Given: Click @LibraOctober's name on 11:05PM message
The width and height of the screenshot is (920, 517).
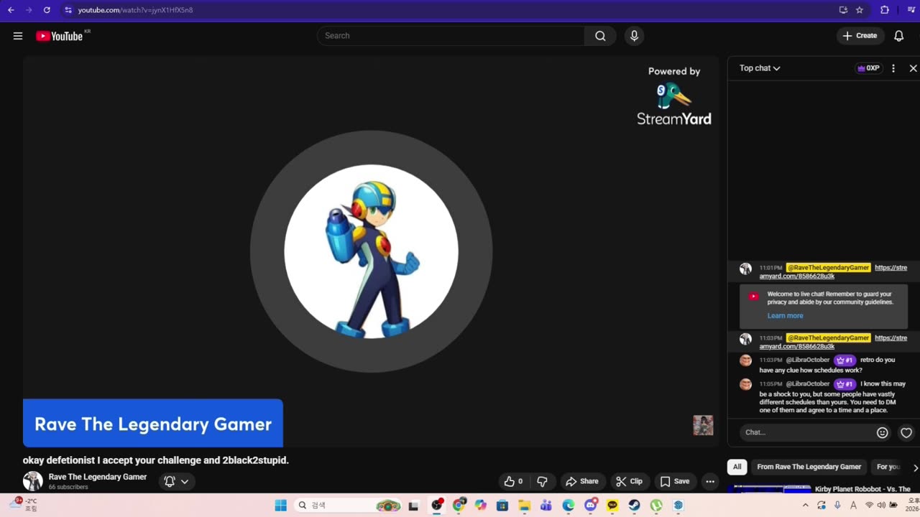Looking at the screenshot, I should pyautogui.click(x=808, y=384).
